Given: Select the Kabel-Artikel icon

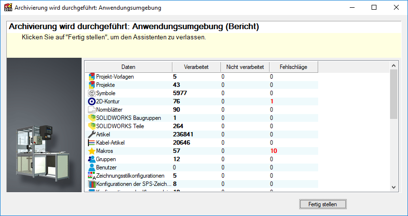Looking at the screenshot, I should coord(91,143).
